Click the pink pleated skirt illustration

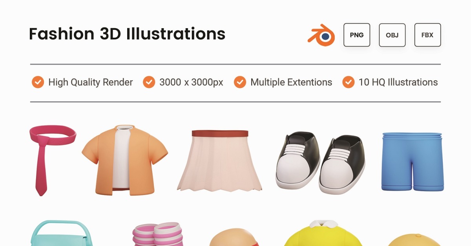220,160
